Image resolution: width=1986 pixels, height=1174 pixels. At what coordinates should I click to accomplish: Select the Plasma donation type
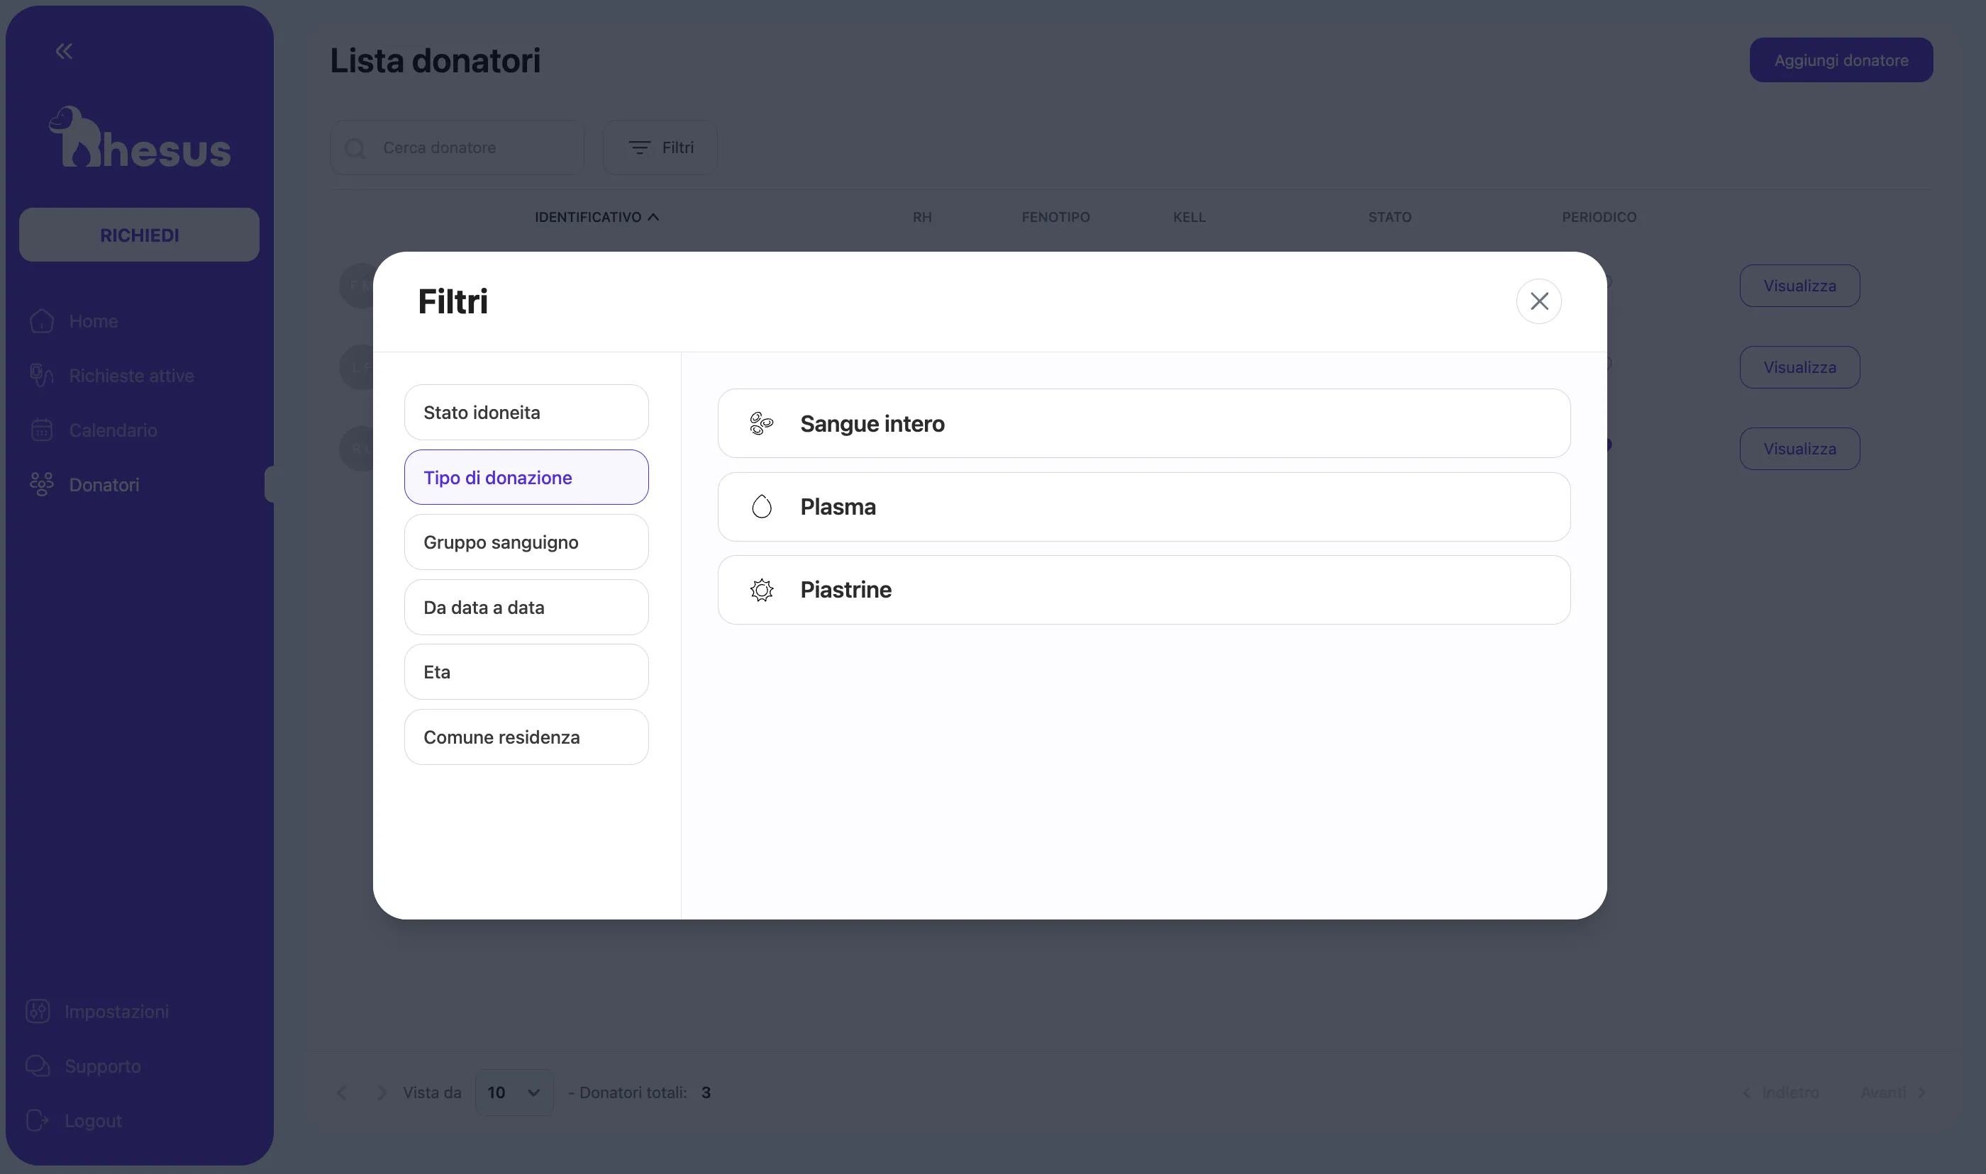tap(1143, 506)
